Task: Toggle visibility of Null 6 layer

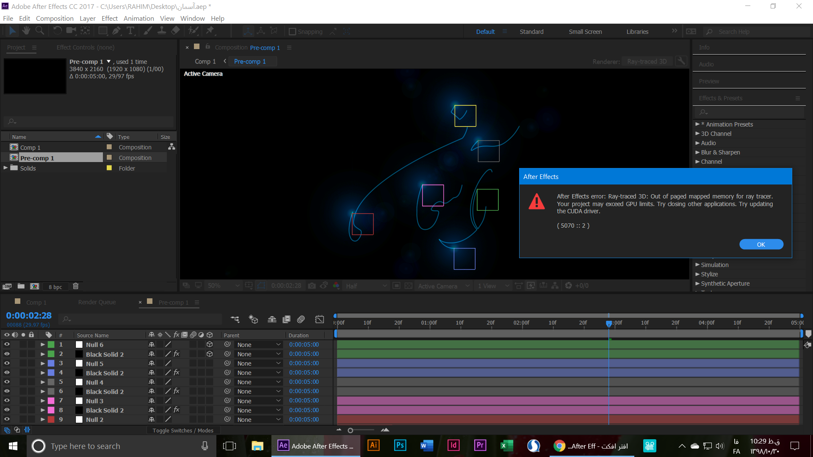Action: tap(6, 344)
